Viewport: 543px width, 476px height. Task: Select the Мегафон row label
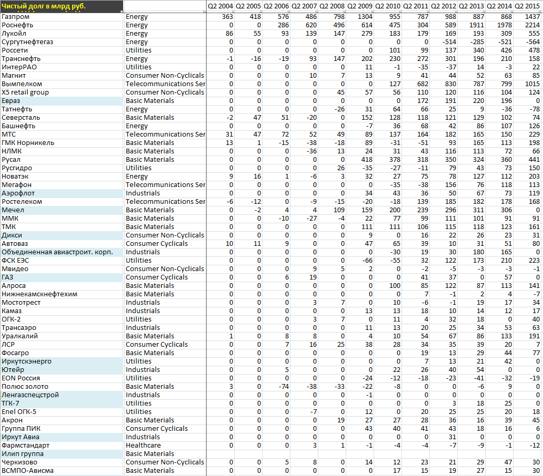click(62, 185)
